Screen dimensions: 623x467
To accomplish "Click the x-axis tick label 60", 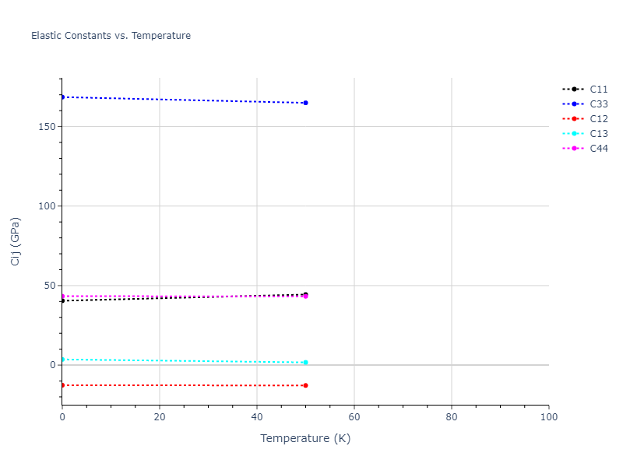I will [354, 418].
